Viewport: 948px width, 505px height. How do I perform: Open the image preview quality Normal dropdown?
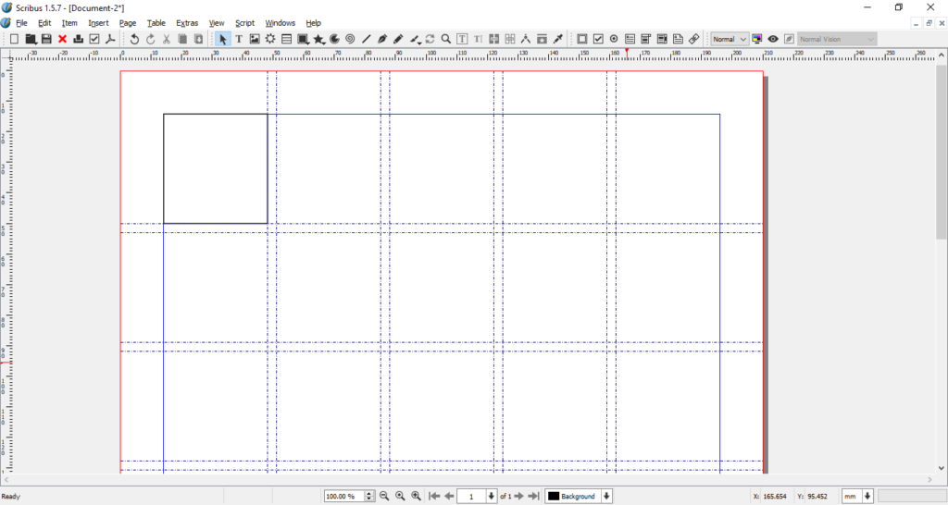click(730, 39)
